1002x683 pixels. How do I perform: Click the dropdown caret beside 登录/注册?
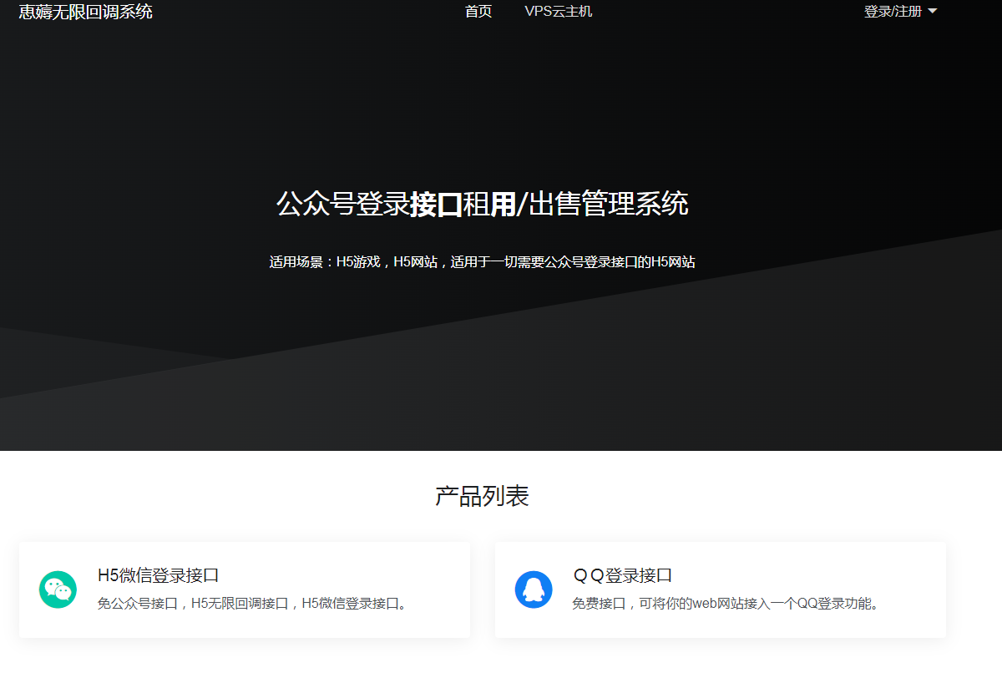(933, 12)
